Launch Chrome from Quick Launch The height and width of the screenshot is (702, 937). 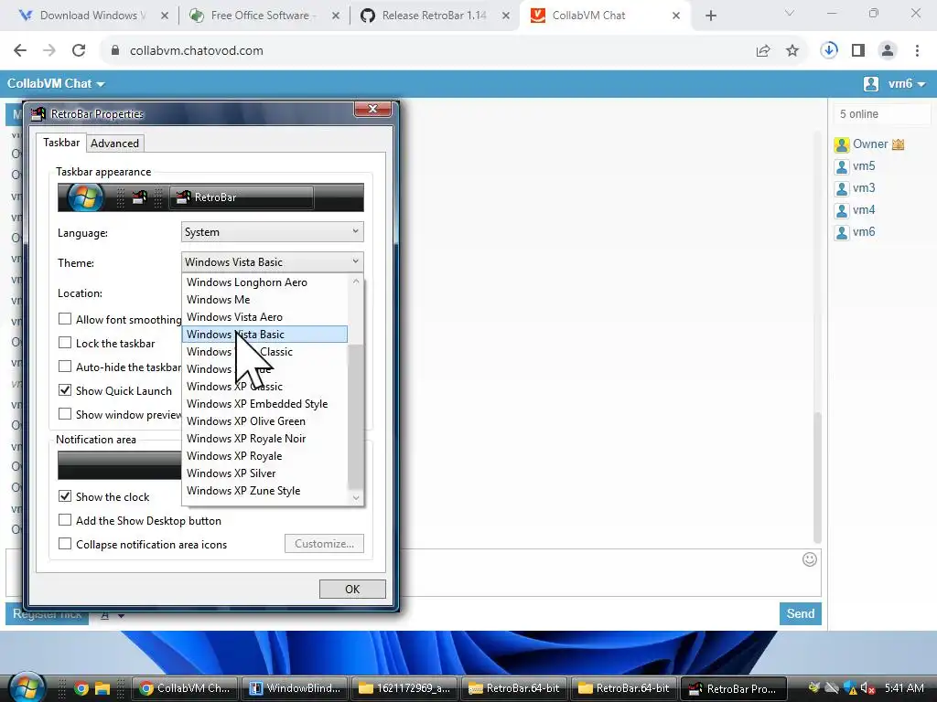point(81,688)
